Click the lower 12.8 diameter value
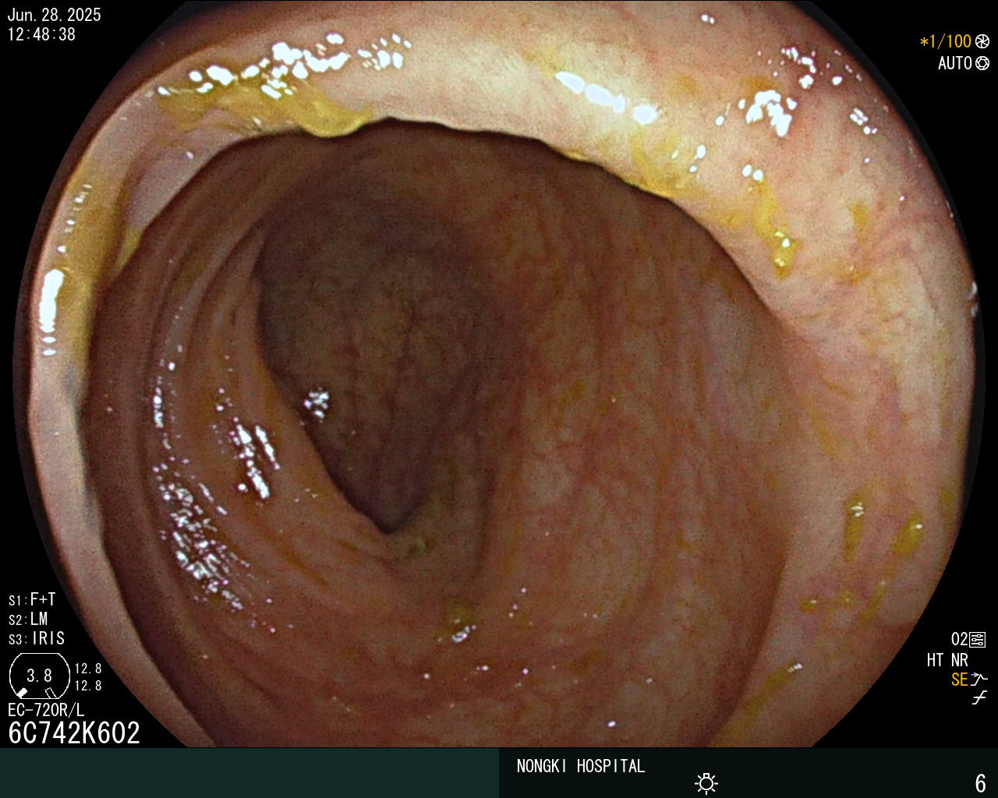This screenshot has height=798, width=998. point(88,686)
